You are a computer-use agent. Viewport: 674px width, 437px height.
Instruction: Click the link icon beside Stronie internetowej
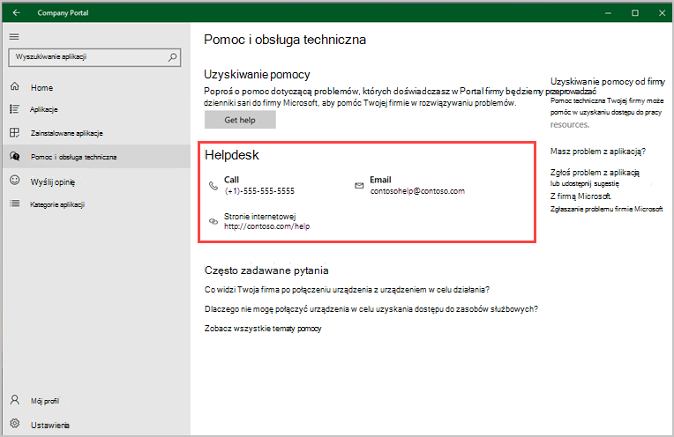[213, 221]
